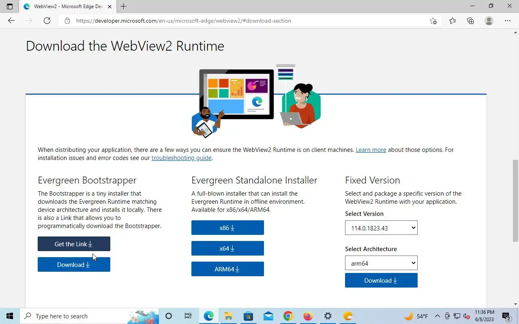Open the Windows Start menu

10,316
